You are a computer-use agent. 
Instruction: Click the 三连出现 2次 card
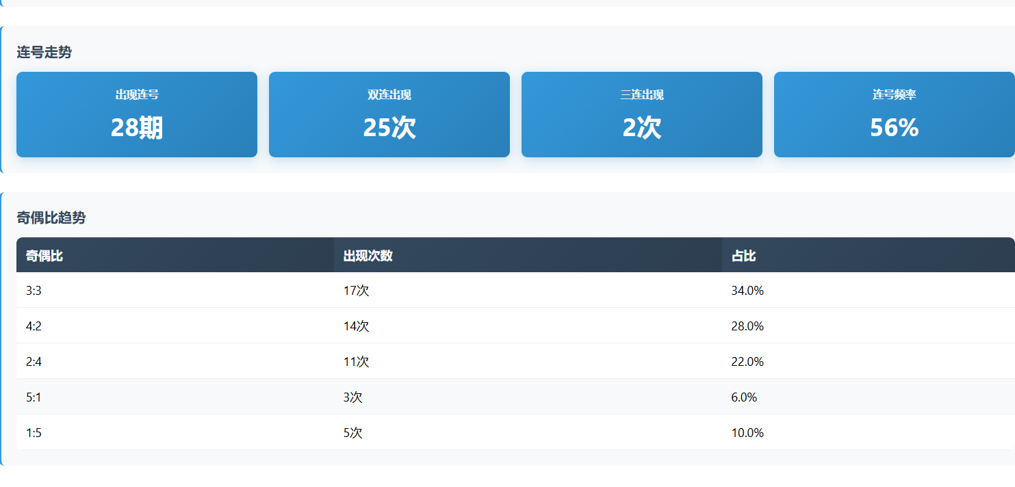pyautogui.click(x=642, y=115)
